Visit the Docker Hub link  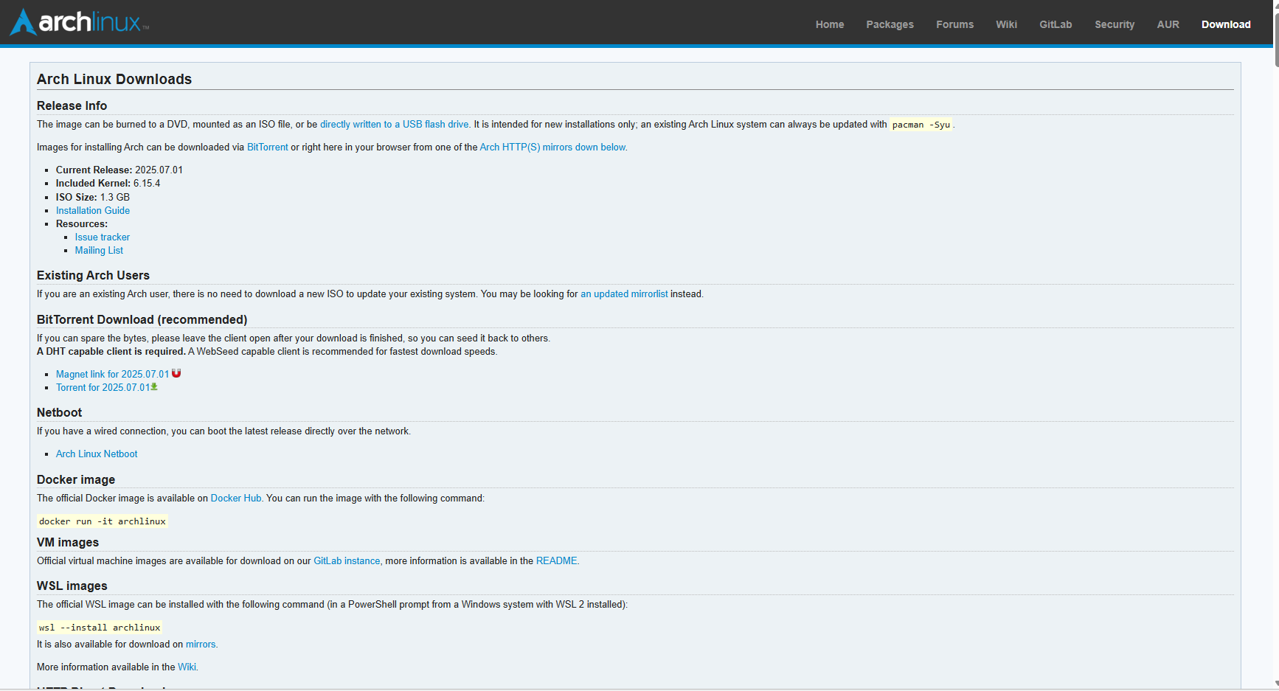(x=236, y=499)
